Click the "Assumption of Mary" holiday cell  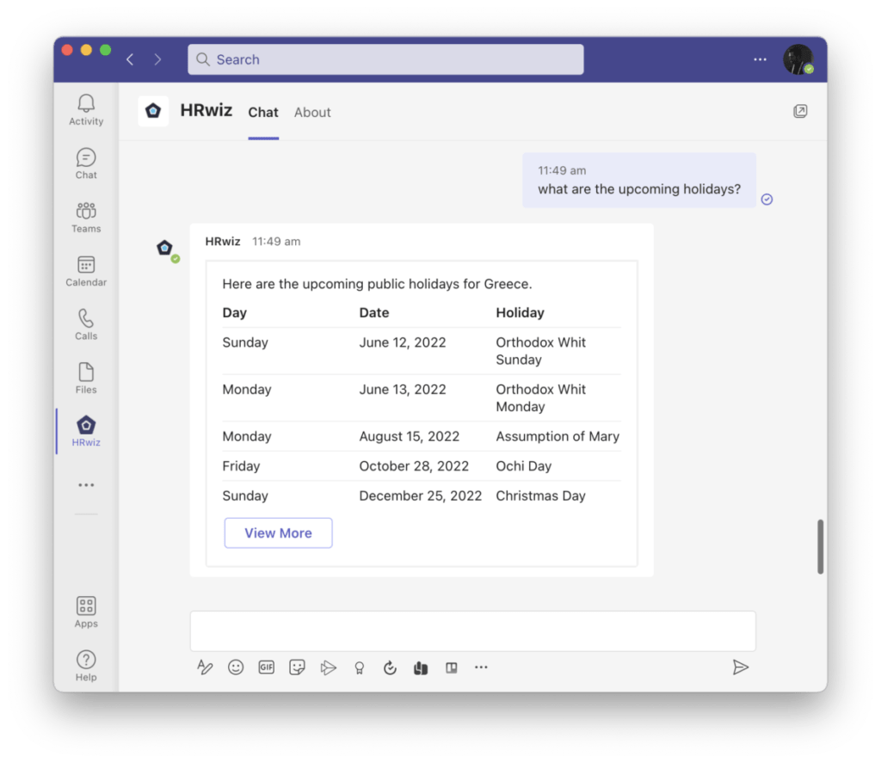558,436
